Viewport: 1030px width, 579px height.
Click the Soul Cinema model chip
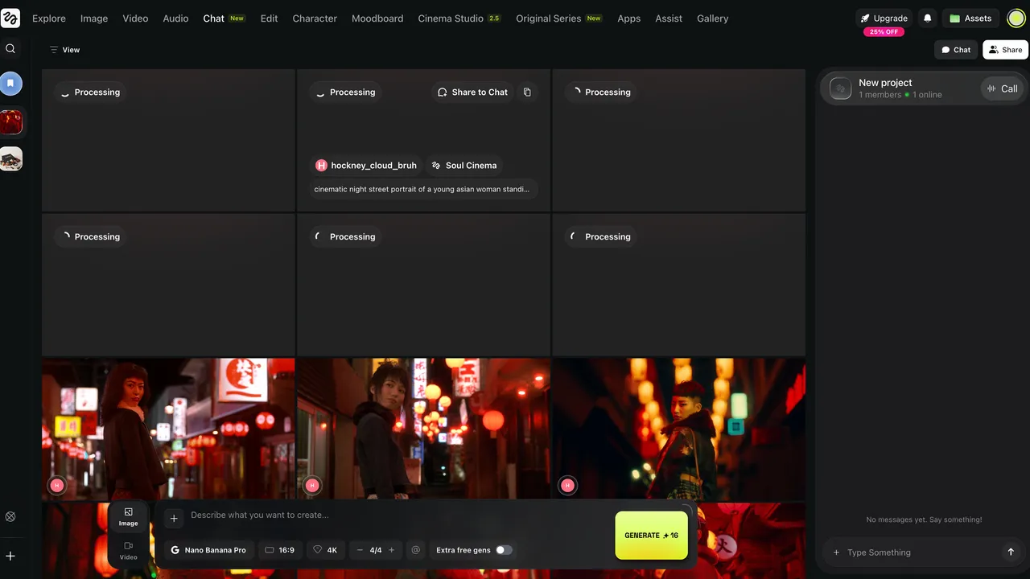(x=463, y=166)
